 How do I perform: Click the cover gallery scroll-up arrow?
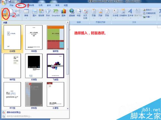(68, 22)
